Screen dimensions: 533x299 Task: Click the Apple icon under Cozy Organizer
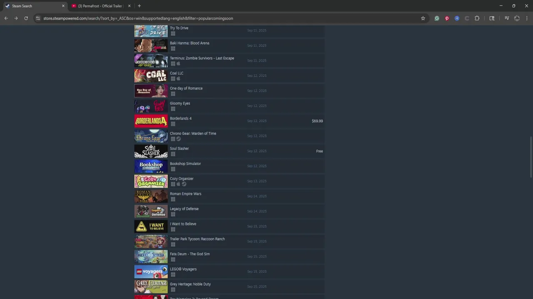tap(178, 184)
